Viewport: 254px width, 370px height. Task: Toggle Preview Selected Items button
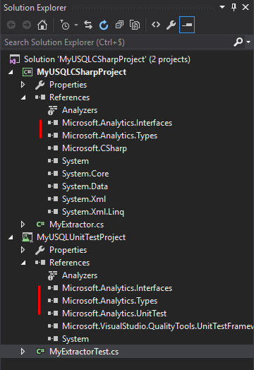click(x=187, y=25)
